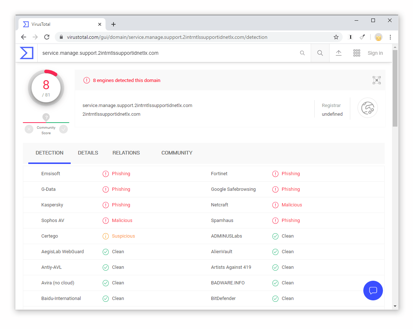The height and width of the screenshot is (329, 413).
Task: Click the AlienVault Clean result
Action: [x=283, y=252]
